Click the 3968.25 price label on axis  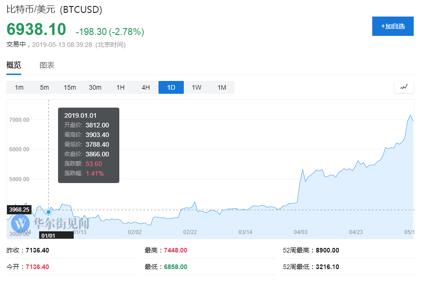click(19, 210)
